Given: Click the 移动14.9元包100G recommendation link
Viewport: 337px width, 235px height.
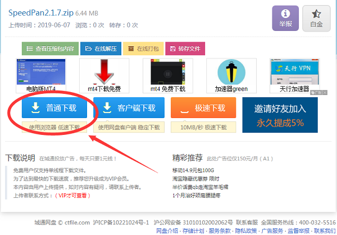Looking at the screenshot, I should [193, 170].
